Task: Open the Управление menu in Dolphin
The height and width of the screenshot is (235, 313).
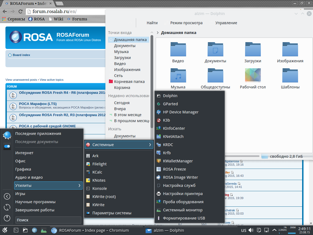Action: tap(226, 23)
